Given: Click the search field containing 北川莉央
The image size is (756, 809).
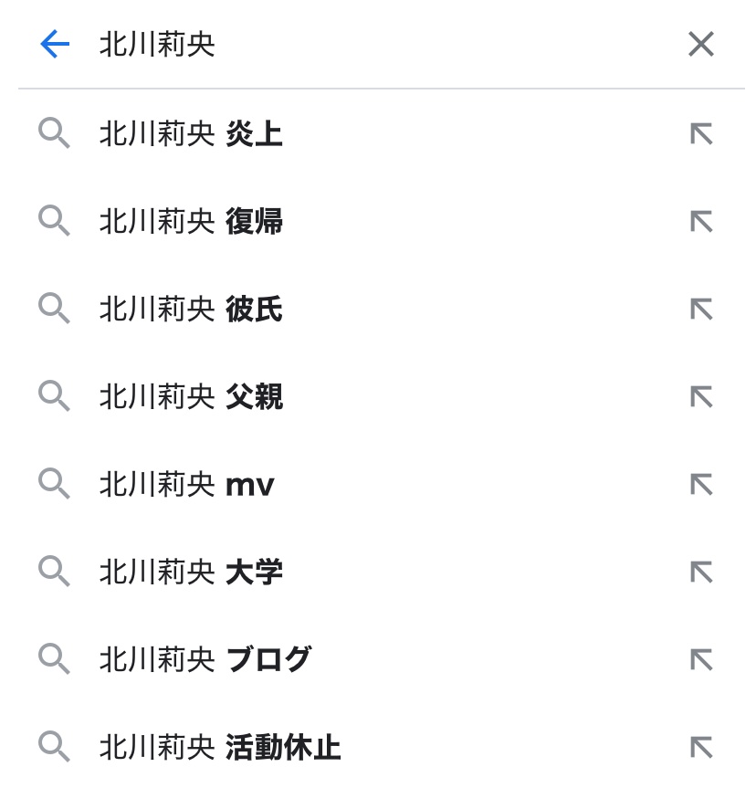Looking at the screenshot, I should click(365, 44).
